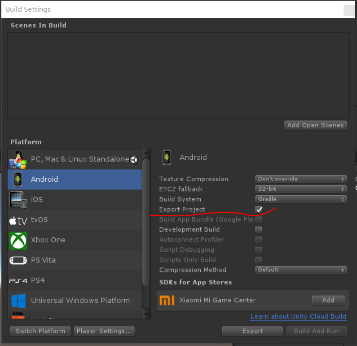Toggle Scripts Only Build checkbox

point(259,260)
